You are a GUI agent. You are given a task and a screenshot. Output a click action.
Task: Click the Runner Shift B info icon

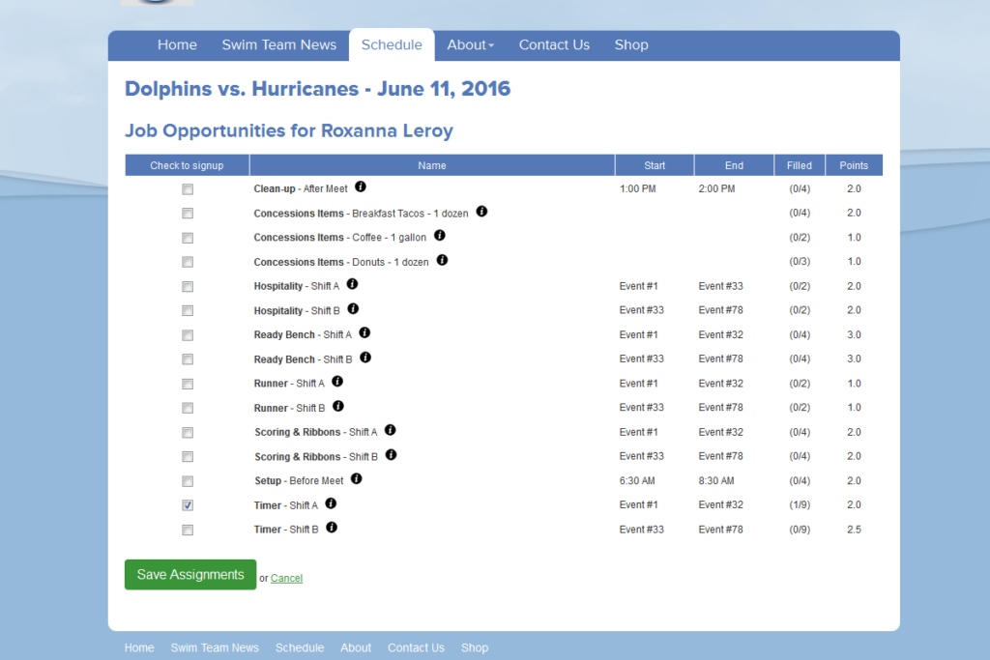click(337, 406)
